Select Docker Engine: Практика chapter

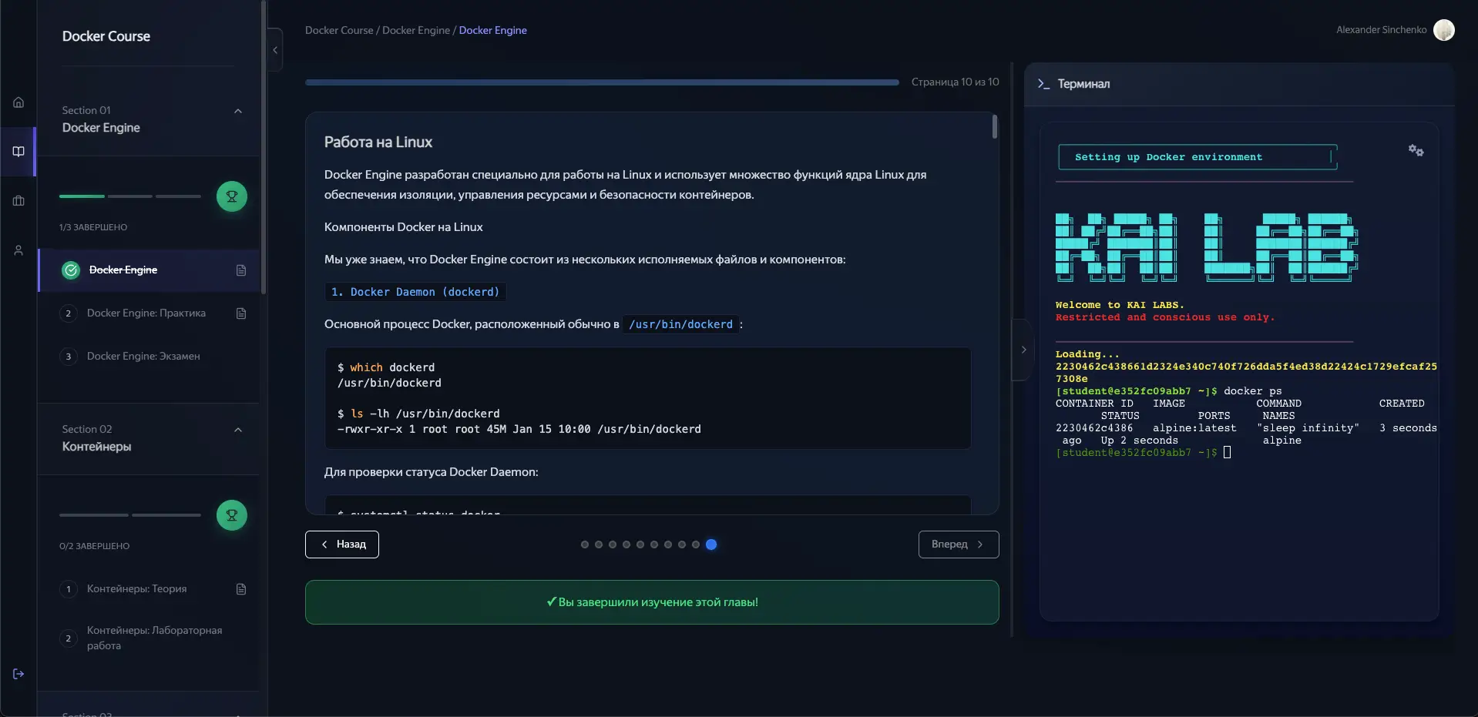click(x=146, y=313)
